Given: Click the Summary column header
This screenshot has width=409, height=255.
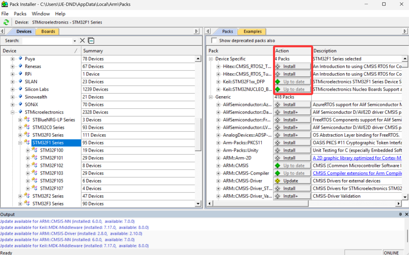Looking at the screenshot, I should coord(141,51).
